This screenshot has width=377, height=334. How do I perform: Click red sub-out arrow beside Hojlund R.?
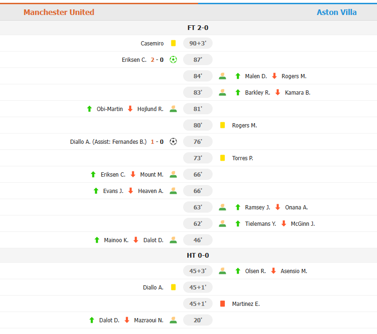(130, 109)
